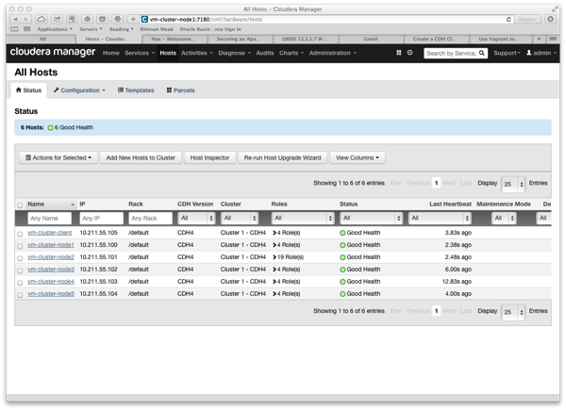566x410 pixels.
Task: Click the Share icon in Safari toolbar
Action: coord(57,19)
